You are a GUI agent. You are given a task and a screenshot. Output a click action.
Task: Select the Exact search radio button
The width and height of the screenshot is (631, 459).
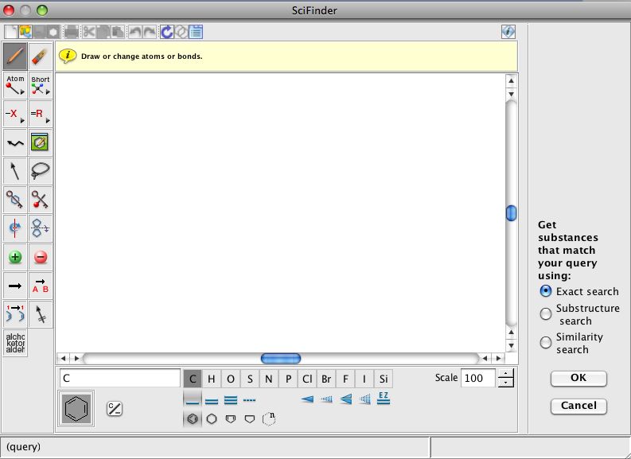[x=546, y=291]
